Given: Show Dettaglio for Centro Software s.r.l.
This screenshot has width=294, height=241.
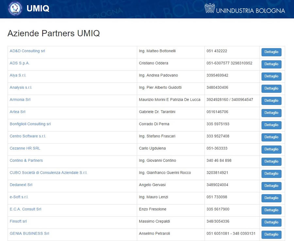Looking at the screenshot, I should (x=271, y=137).
